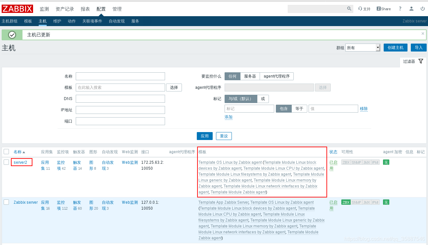
Task: Click the ZABBIX logo
Action: click(x=18, y=9)
